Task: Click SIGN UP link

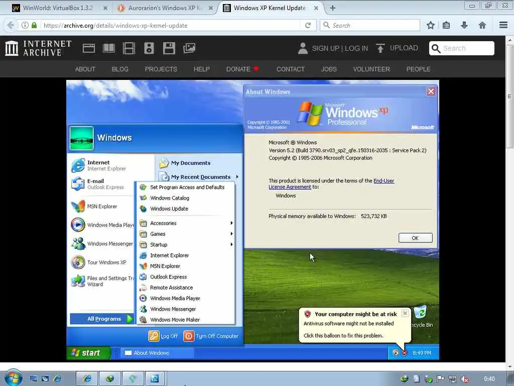Action: (x=325, y=48)
